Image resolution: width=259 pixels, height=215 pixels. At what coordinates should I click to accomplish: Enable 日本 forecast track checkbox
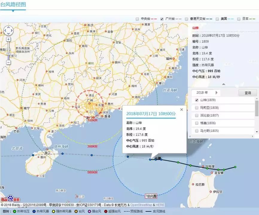tap(239, 19)
